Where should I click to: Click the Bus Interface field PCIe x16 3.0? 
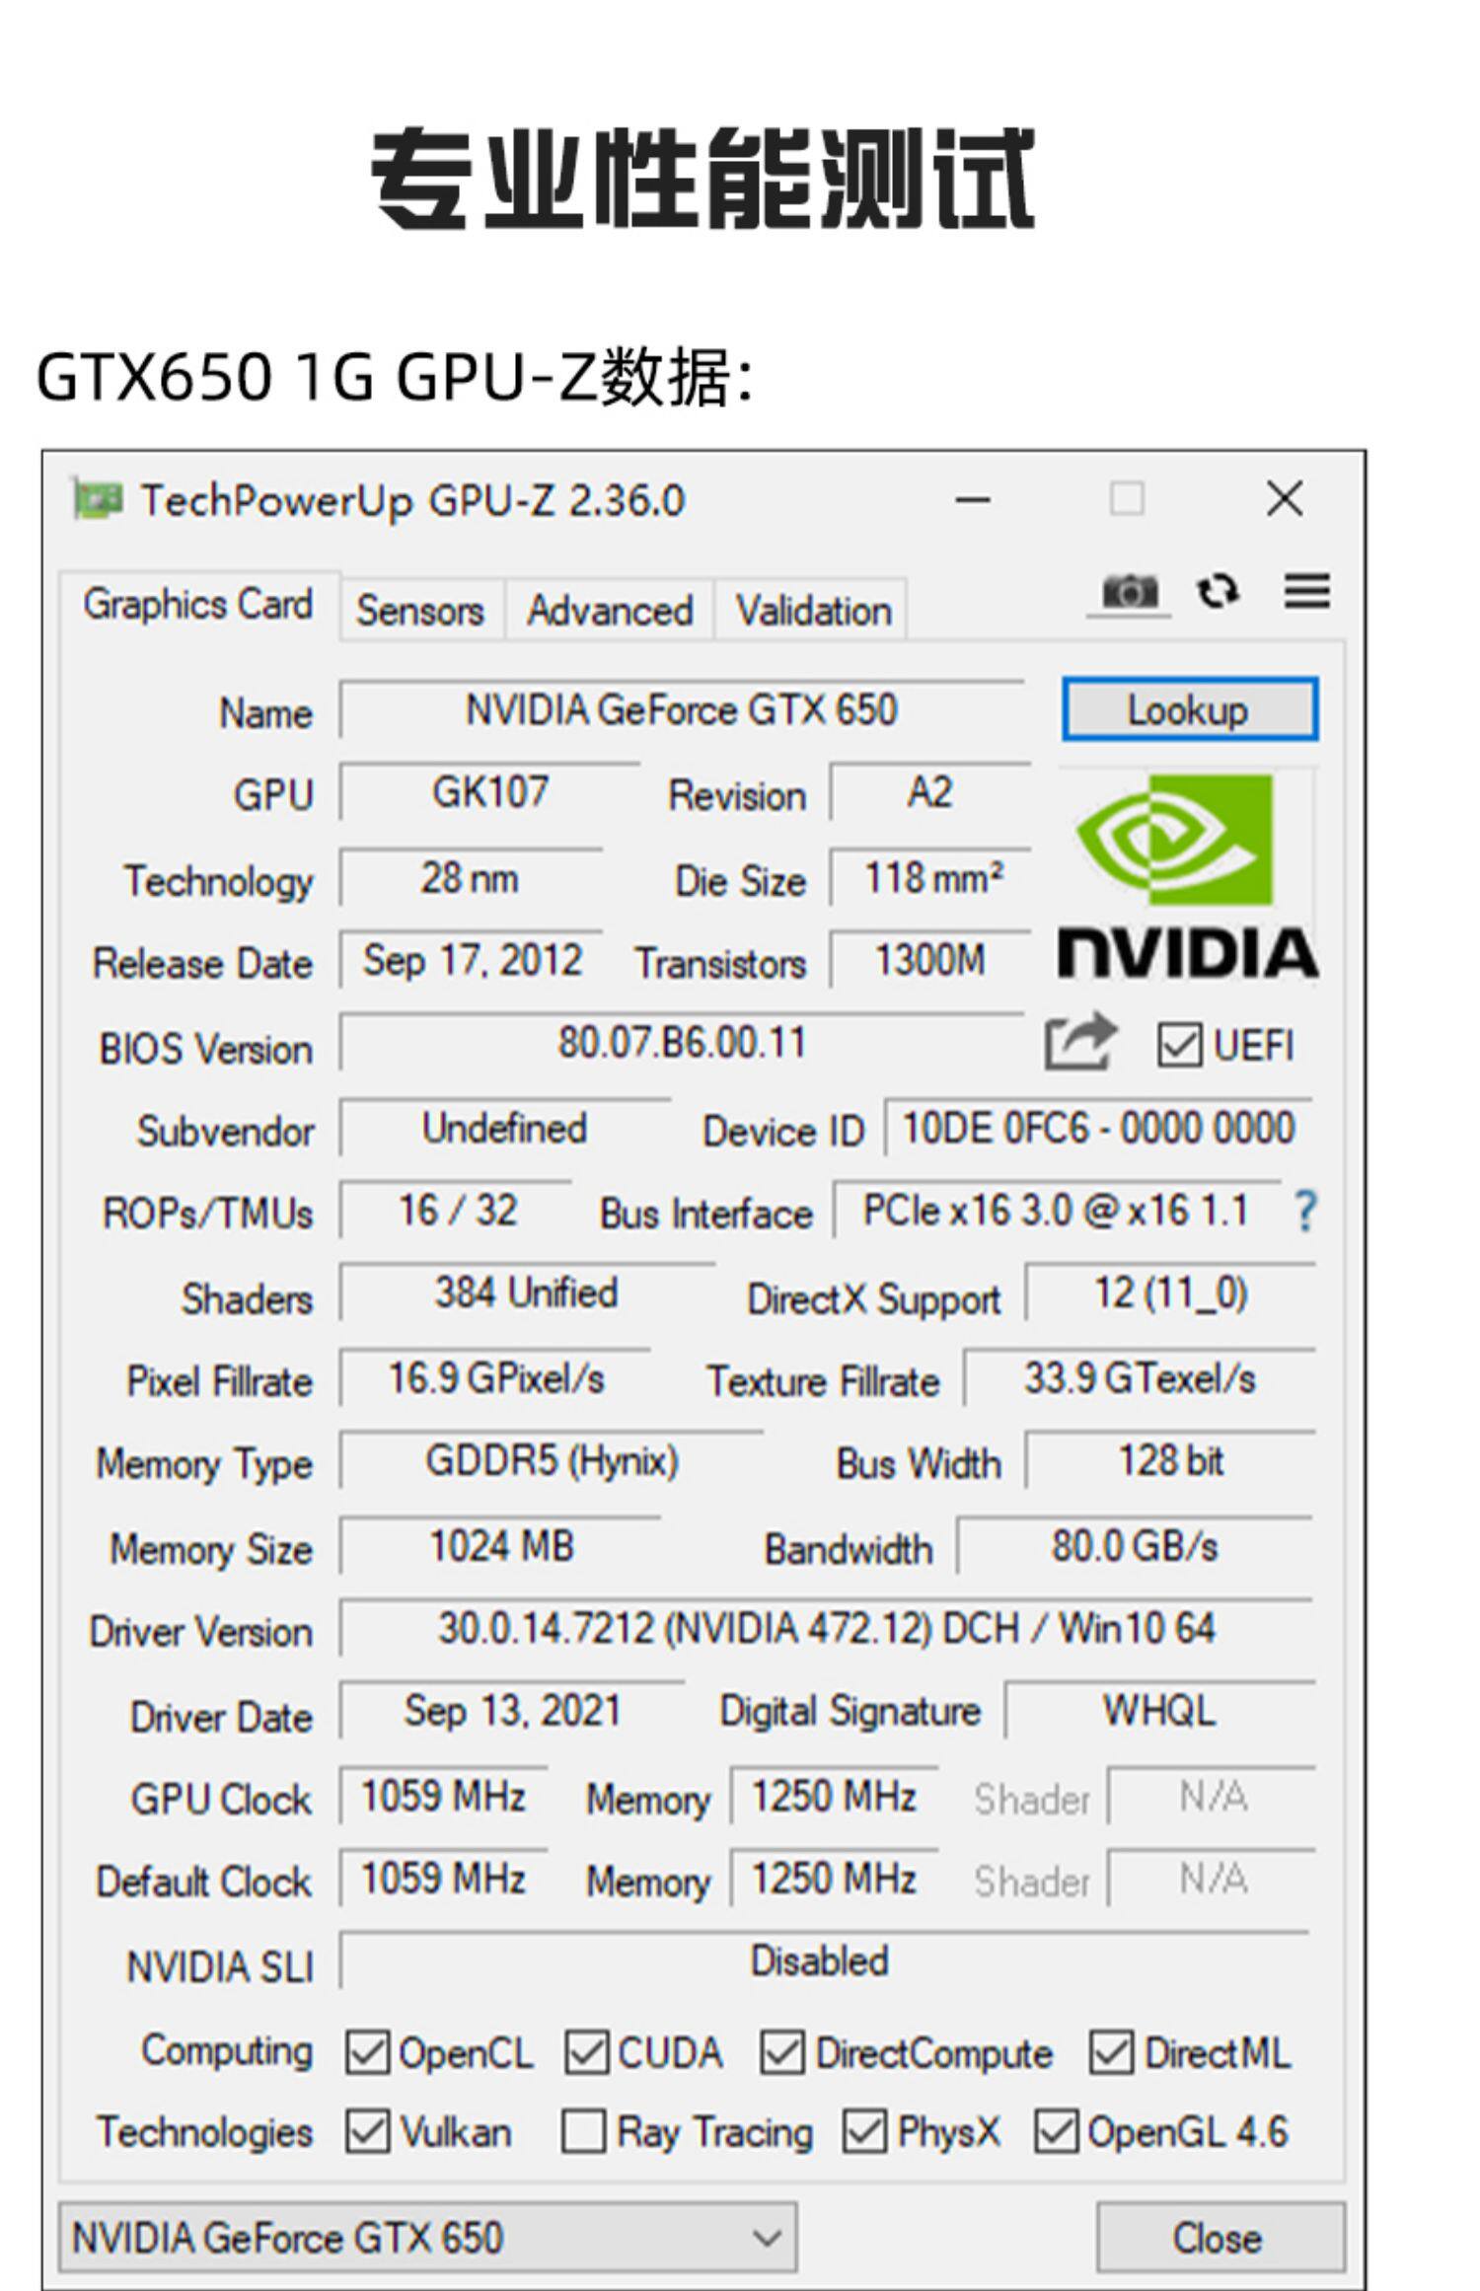click(x=1057, y=1210)
